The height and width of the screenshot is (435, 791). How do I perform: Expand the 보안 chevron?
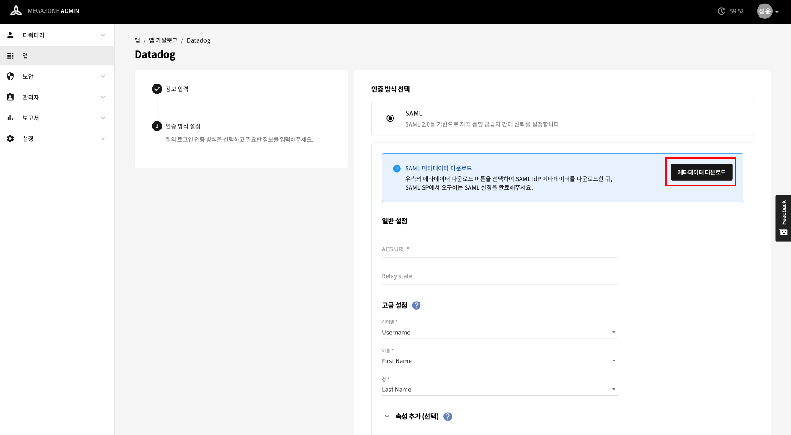pyautogui.click(x=103, y=76)
